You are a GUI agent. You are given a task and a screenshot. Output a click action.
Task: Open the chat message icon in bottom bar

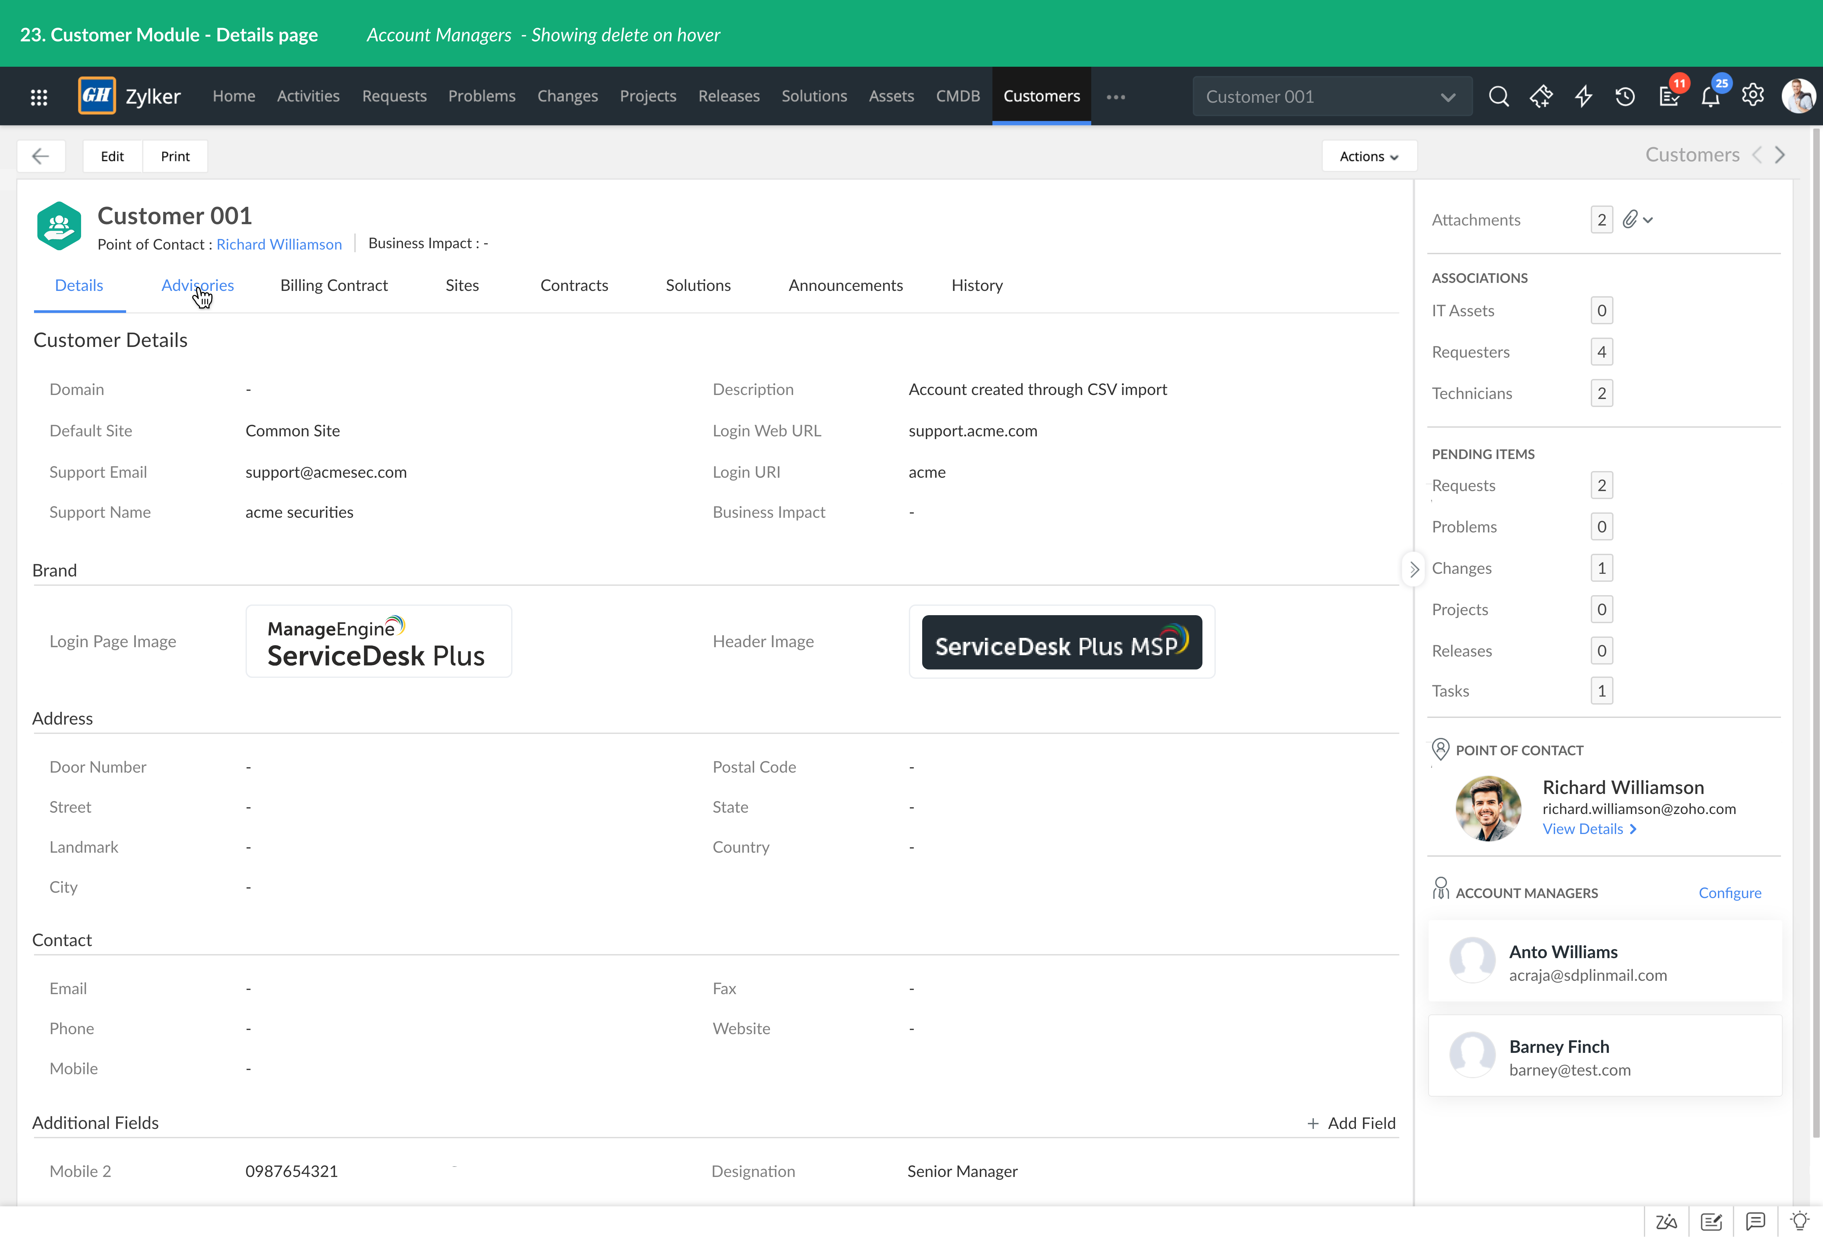tap(1756, 1221)
